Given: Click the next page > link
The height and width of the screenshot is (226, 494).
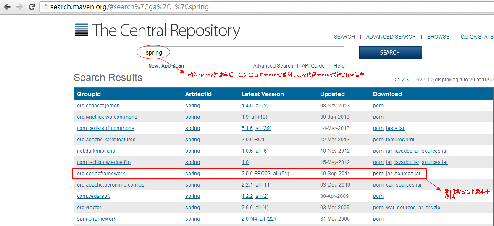Looking at the screenshot, I should (x=432, y=80).
